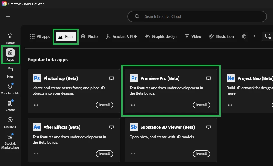The width and height of the screenshot is (273, 166).
Task: Open Discover section in sidebar
Action: pyautogui.click(x=10, y=123)
